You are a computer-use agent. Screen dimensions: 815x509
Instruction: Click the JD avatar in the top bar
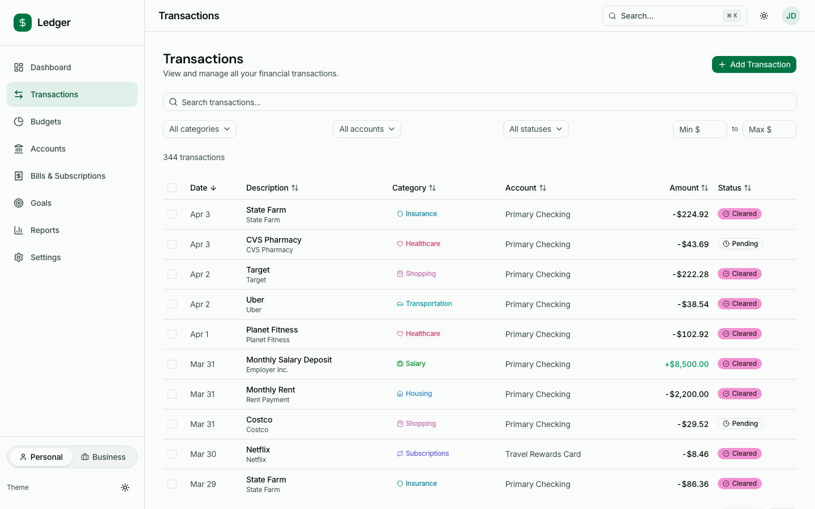pos(791,15)
